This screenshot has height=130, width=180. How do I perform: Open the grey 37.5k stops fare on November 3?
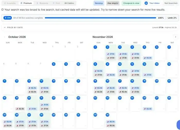pyautogui.click(x=123, y=58)
